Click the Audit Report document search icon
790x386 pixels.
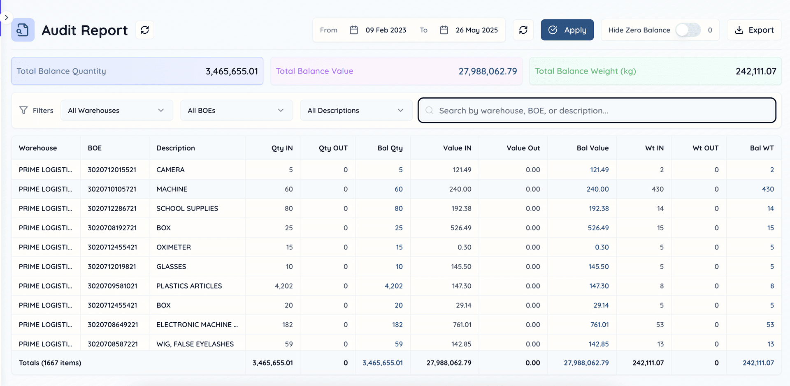pos(23,30)
